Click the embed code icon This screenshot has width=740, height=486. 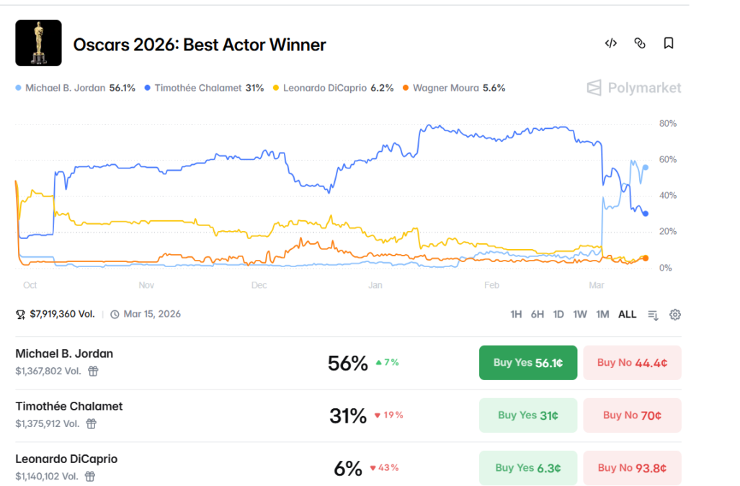610,43
